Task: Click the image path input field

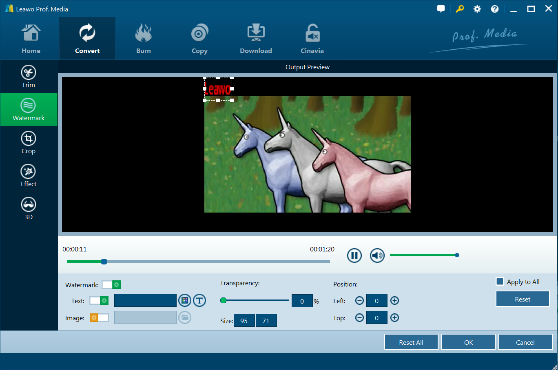Action: 145,317
